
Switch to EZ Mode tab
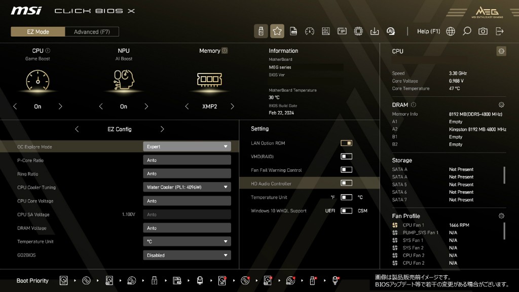pos(38,32)
